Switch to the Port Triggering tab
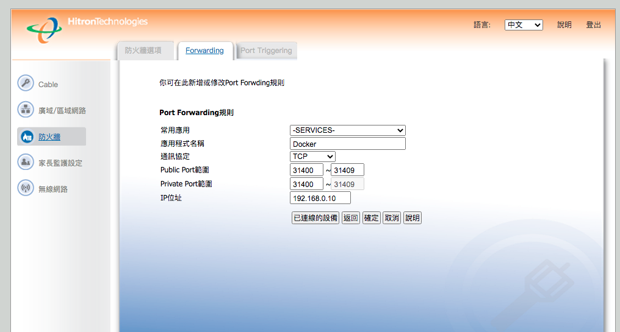 point(266,51)
